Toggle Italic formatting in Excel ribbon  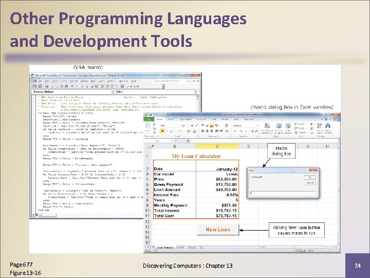point(166,131)
